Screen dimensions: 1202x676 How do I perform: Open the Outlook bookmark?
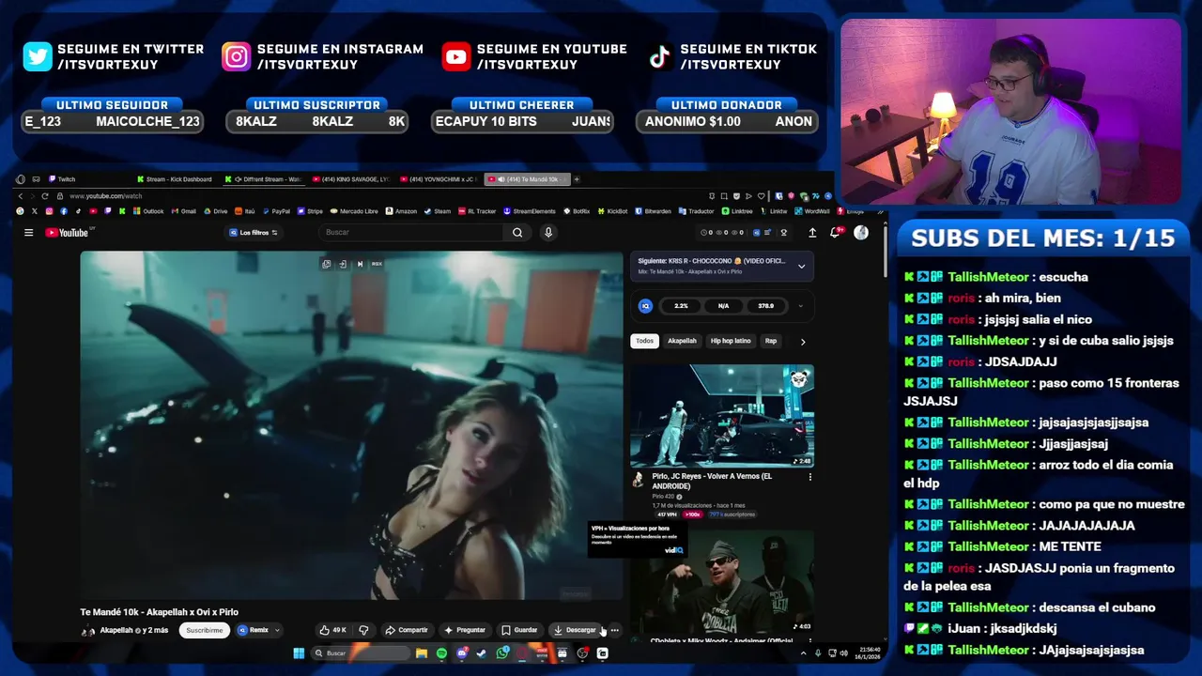147,211
